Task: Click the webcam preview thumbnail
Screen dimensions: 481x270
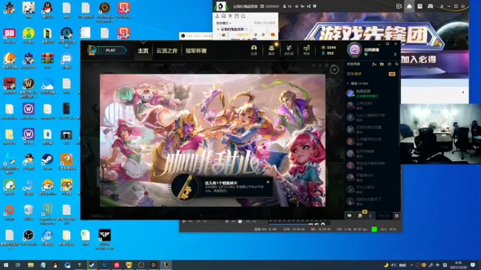Action: tap(441, 134)
